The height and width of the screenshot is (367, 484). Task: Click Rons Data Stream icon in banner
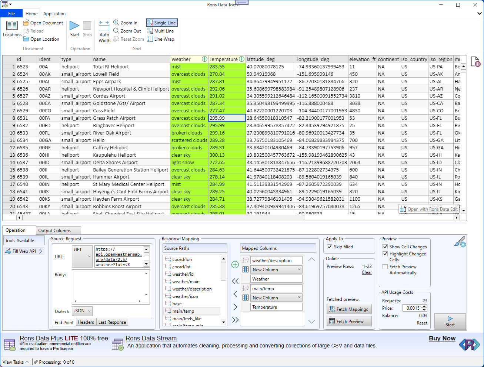click(117, 344)
